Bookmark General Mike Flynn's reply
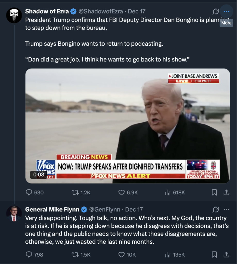Image resolution: width=237 pixels, height=264 pixels. pos(214,255)
